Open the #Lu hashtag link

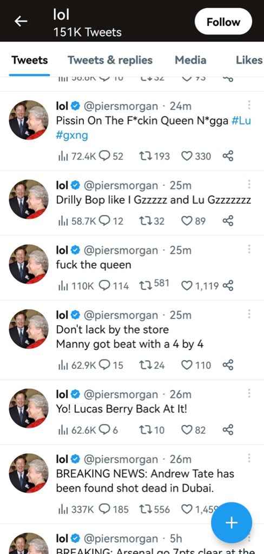click(x=242, y=121)
